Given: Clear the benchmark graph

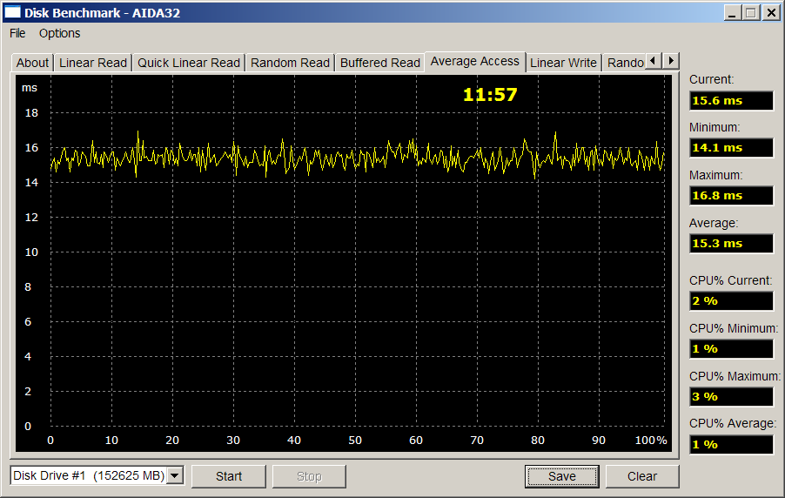Looking at the screenshot, I should point(642,476).
